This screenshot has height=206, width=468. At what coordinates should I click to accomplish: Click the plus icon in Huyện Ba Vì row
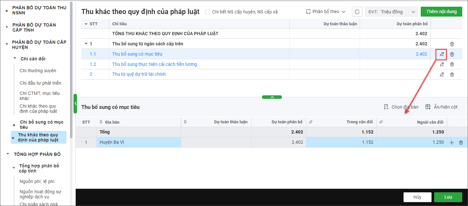coord(452,142)
